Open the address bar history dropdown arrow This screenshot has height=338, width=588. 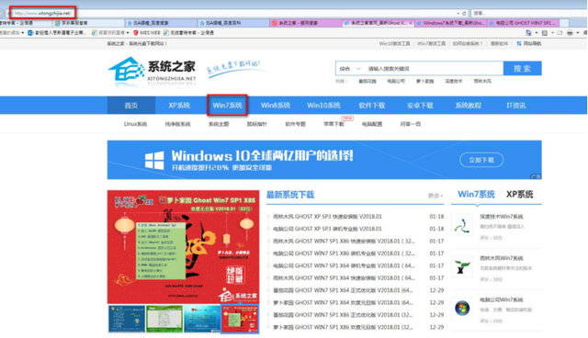[x=458, y=14]
